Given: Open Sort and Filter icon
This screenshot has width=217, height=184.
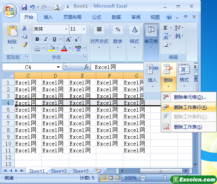Looking at the screenshot, I should (177, 28).
